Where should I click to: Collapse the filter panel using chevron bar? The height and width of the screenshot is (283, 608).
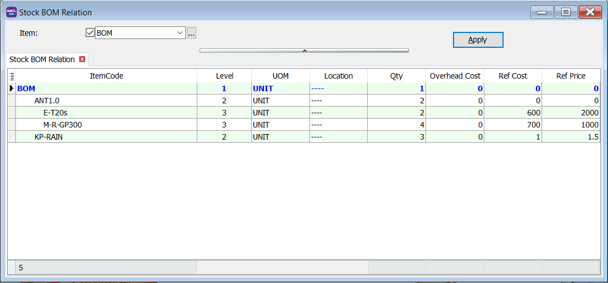pyautogui.click(x=304, y=51)
